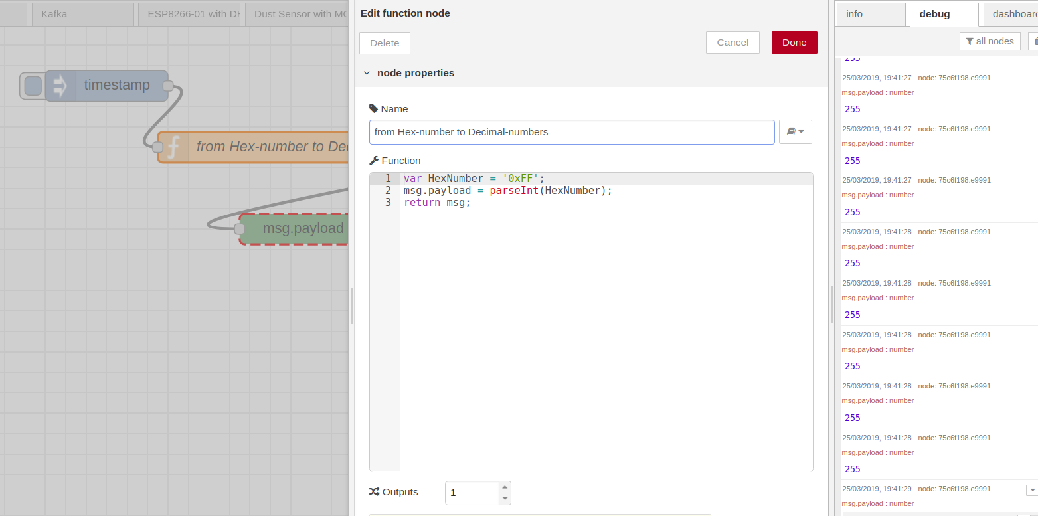Click the function node input port
Image resolution: width=1038 pixels, height=516 pixels.
(158, 147)
